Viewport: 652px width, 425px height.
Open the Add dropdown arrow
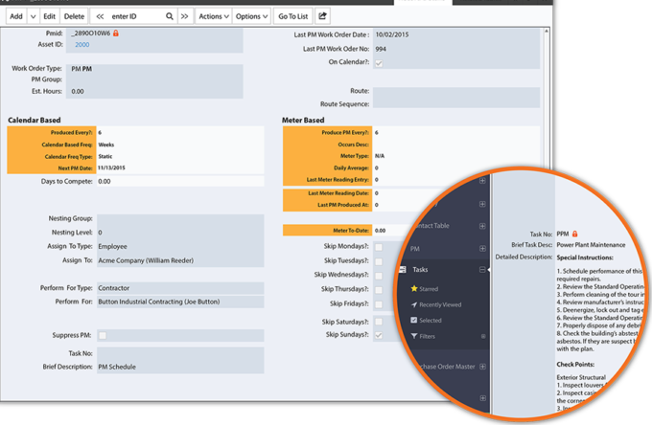point(34,16)
